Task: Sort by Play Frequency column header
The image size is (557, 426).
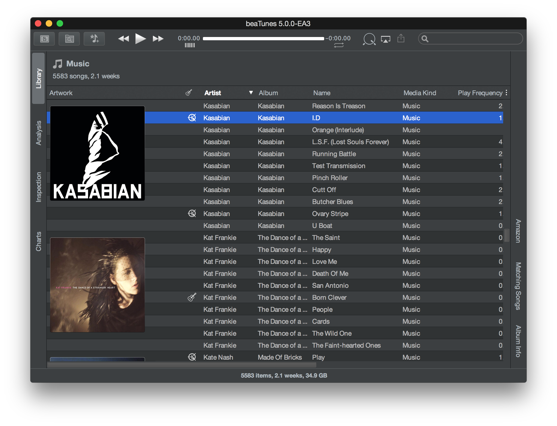Action: pos(480,93)
